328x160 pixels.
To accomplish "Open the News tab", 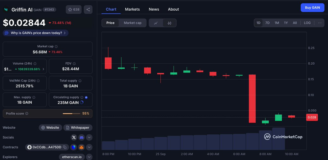I will [154, 9].
